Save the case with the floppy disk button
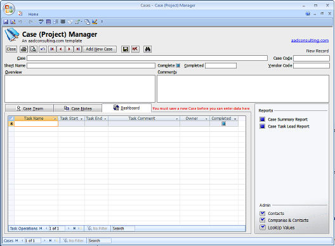The height and width of the screenshot is (246, 335). coord(125,49)
